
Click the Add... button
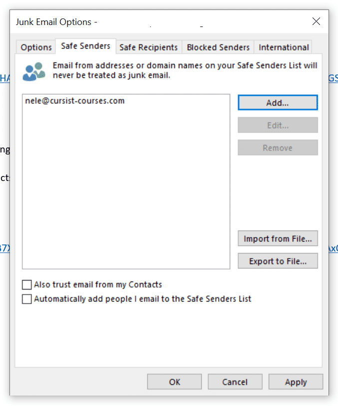coord(278,102)
